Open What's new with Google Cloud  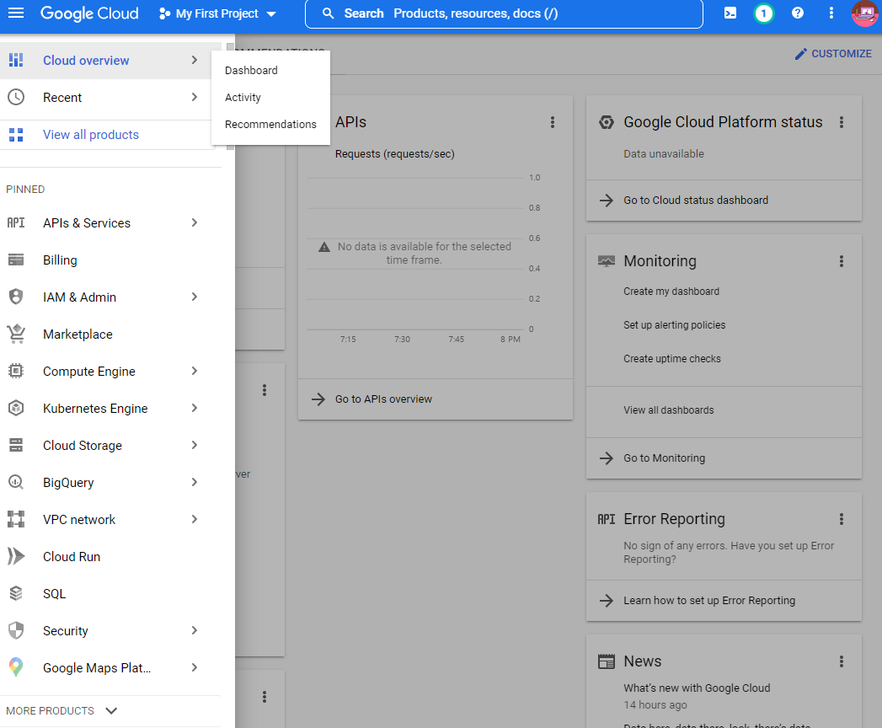click(697, 688)
